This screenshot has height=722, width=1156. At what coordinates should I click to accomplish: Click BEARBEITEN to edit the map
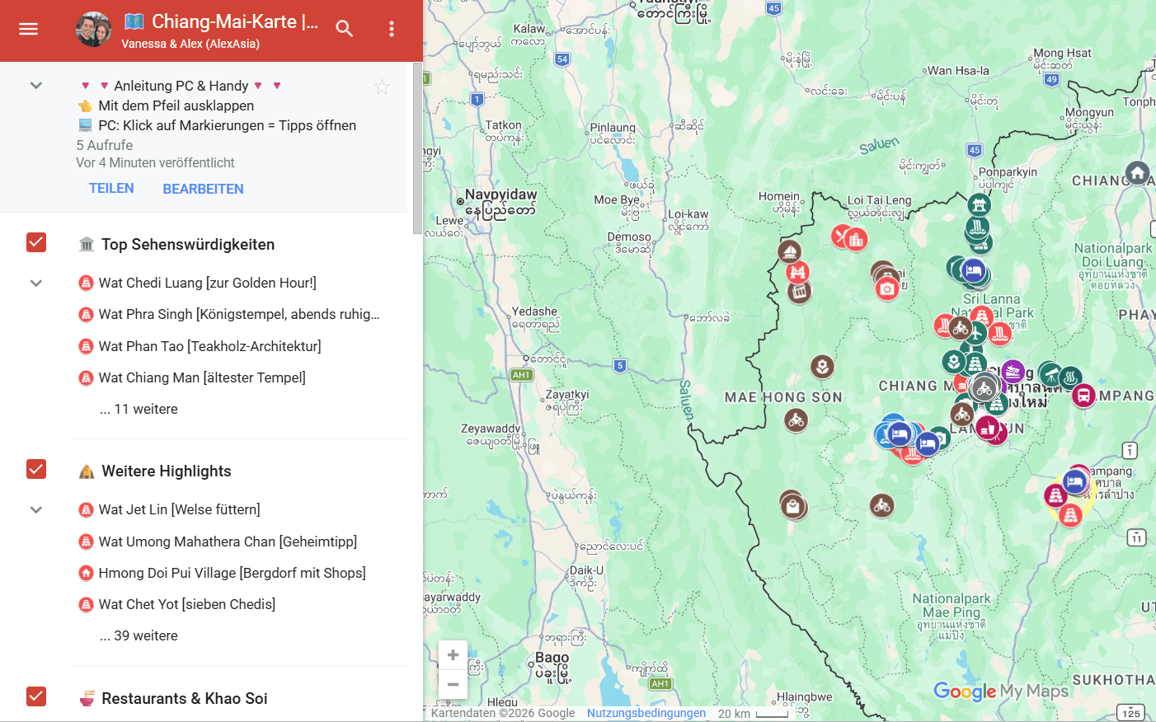click(x=203, y=189)
